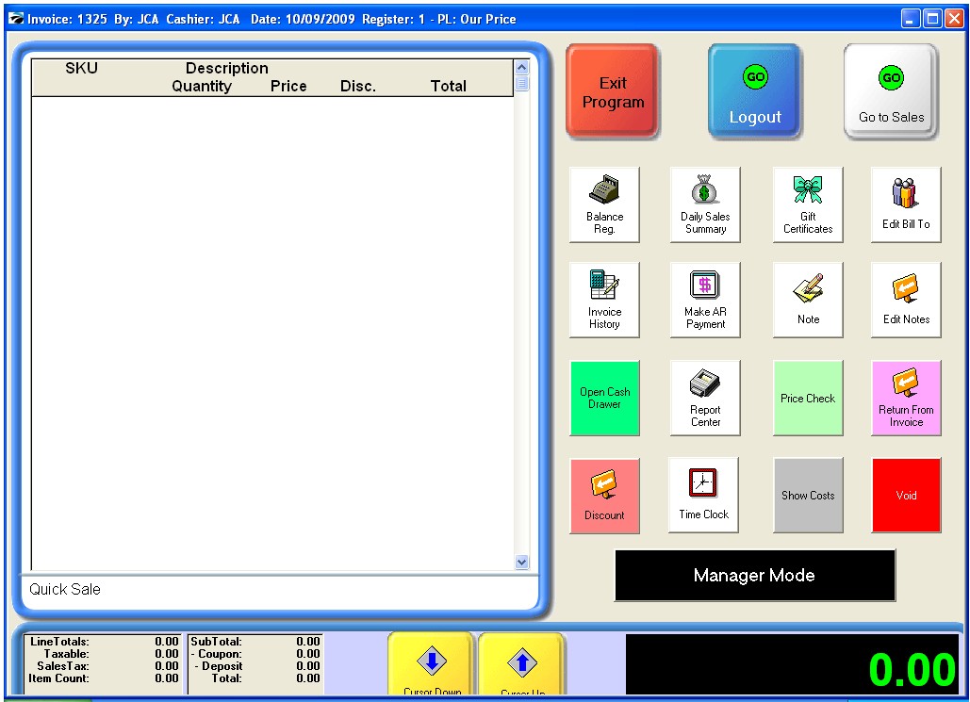Apply a Discount with the Discount button
970x702 pixels.
click(604, 495)
